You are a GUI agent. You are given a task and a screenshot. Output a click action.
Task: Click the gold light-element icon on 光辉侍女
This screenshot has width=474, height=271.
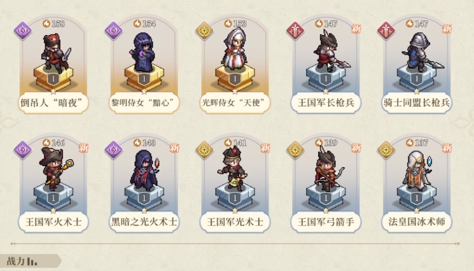[204, 31]
